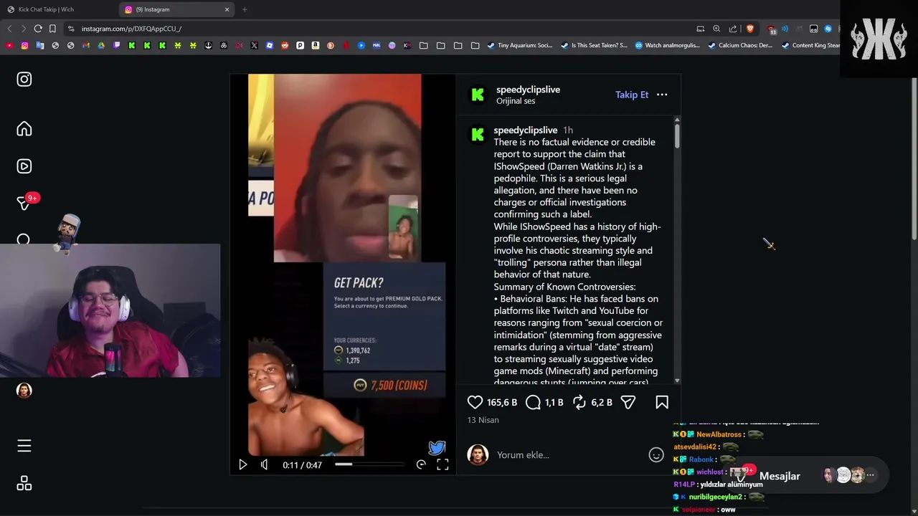Click speedyclipslive username in caption
The height and width of the screenshot is (516, 918).
click(x=525, y=130)
